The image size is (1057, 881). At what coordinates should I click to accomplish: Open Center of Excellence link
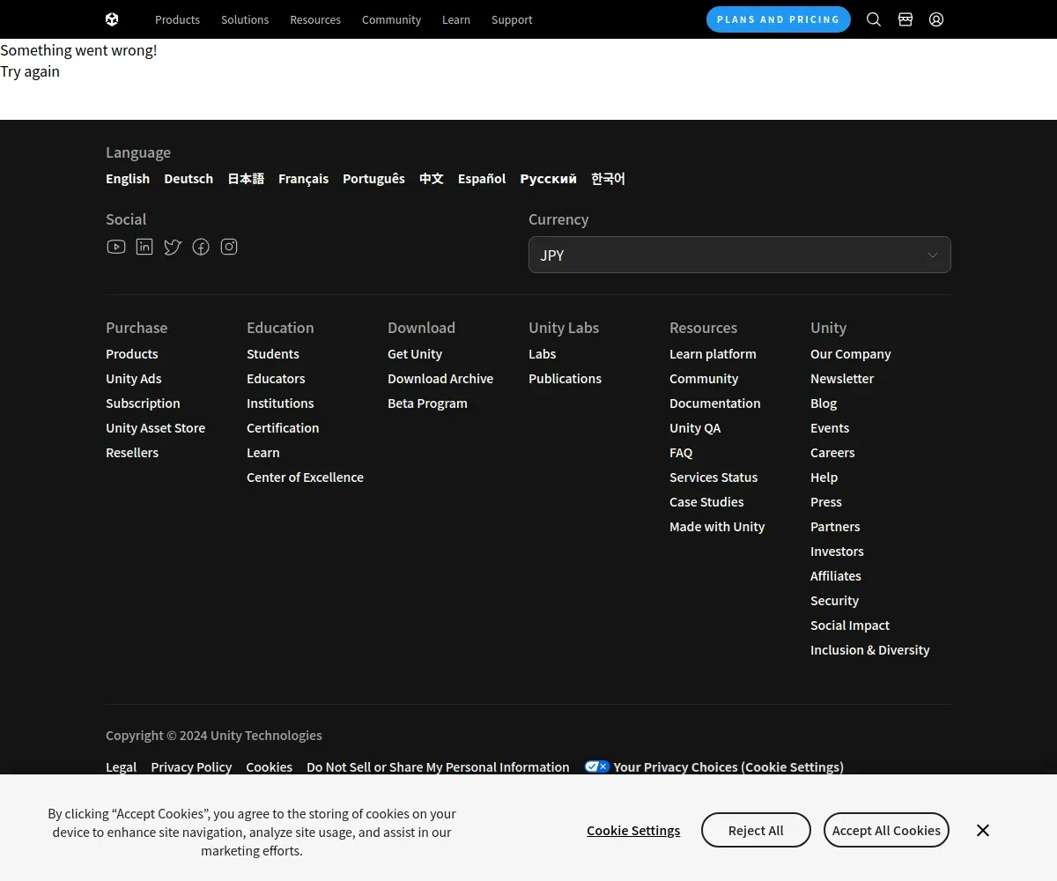pos(305,477)
